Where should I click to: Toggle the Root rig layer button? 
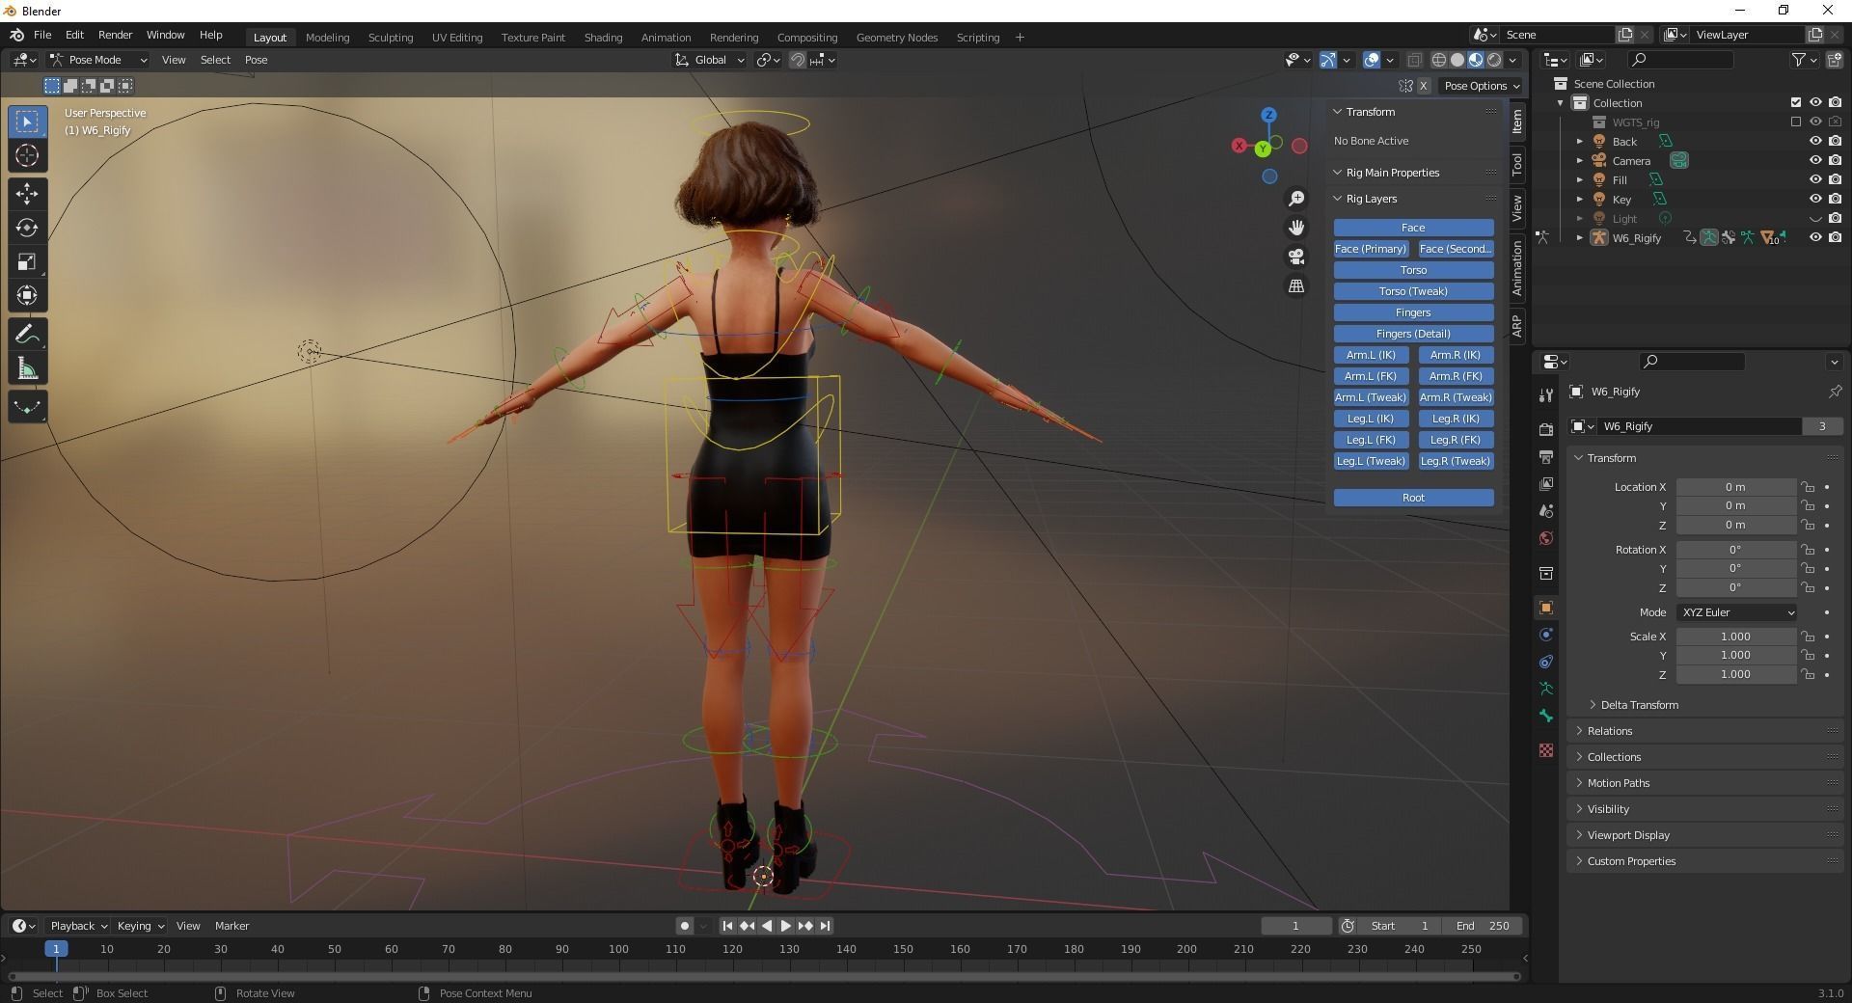click(1413, 498)
